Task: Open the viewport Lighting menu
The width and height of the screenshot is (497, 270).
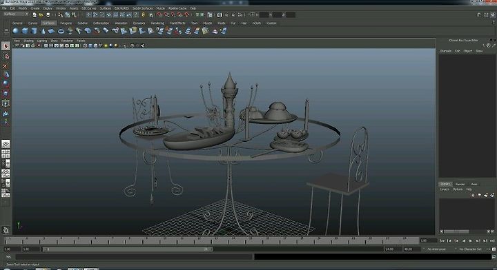Action: point(42,41)
